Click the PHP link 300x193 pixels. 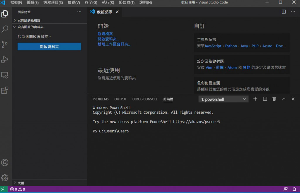(x=255, y=46)
